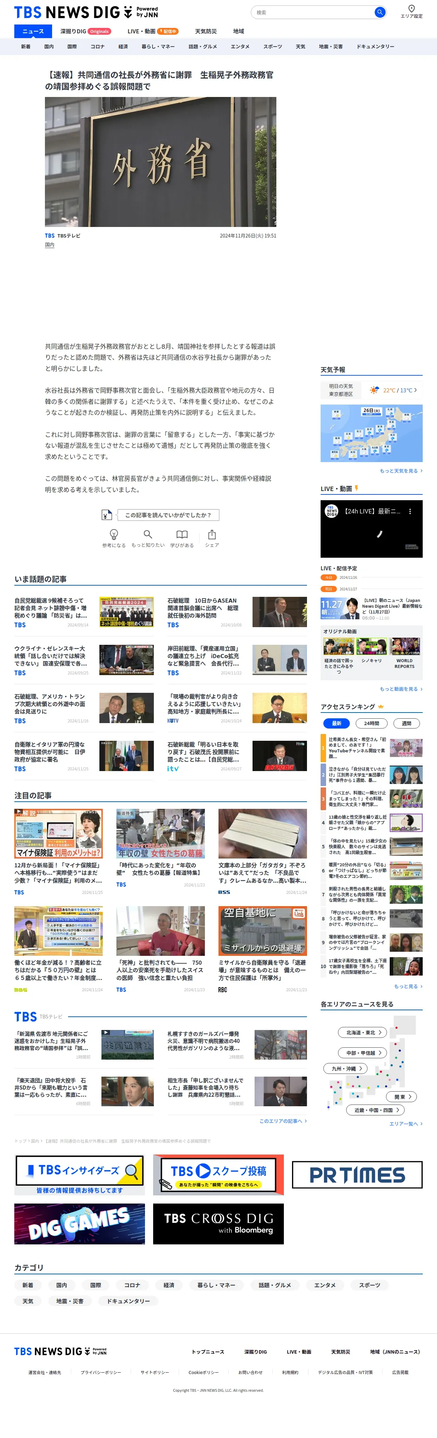Screen dimensions: 437x1438
Task: Open もっと動画を見る link
Action: tap(401, 689)
